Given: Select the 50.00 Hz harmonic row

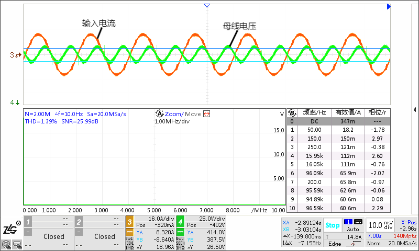Looking at the screenshot, I should pyautogui.click(x=314, y=130).
